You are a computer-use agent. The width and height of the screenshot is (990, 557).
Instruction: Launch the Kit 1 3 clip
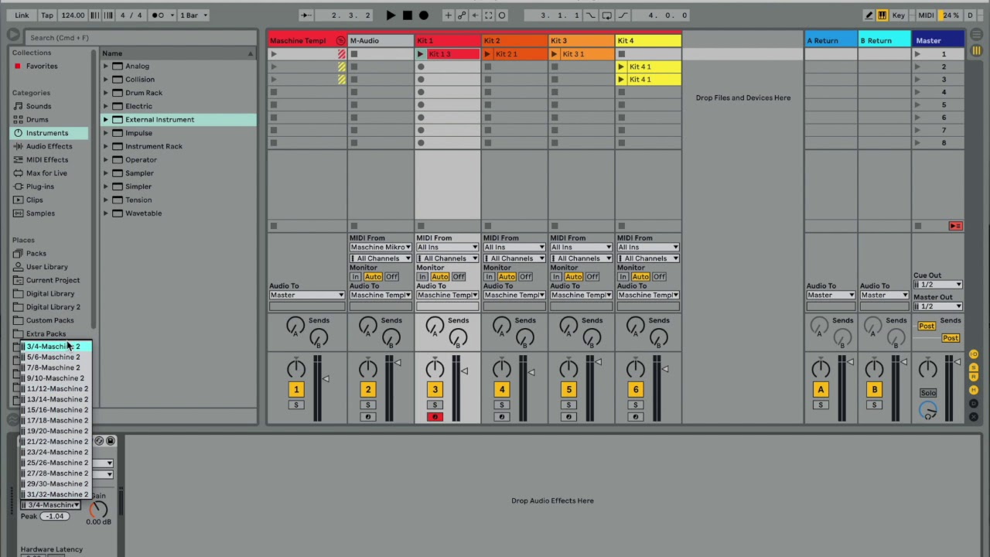(x=421, y=54)
